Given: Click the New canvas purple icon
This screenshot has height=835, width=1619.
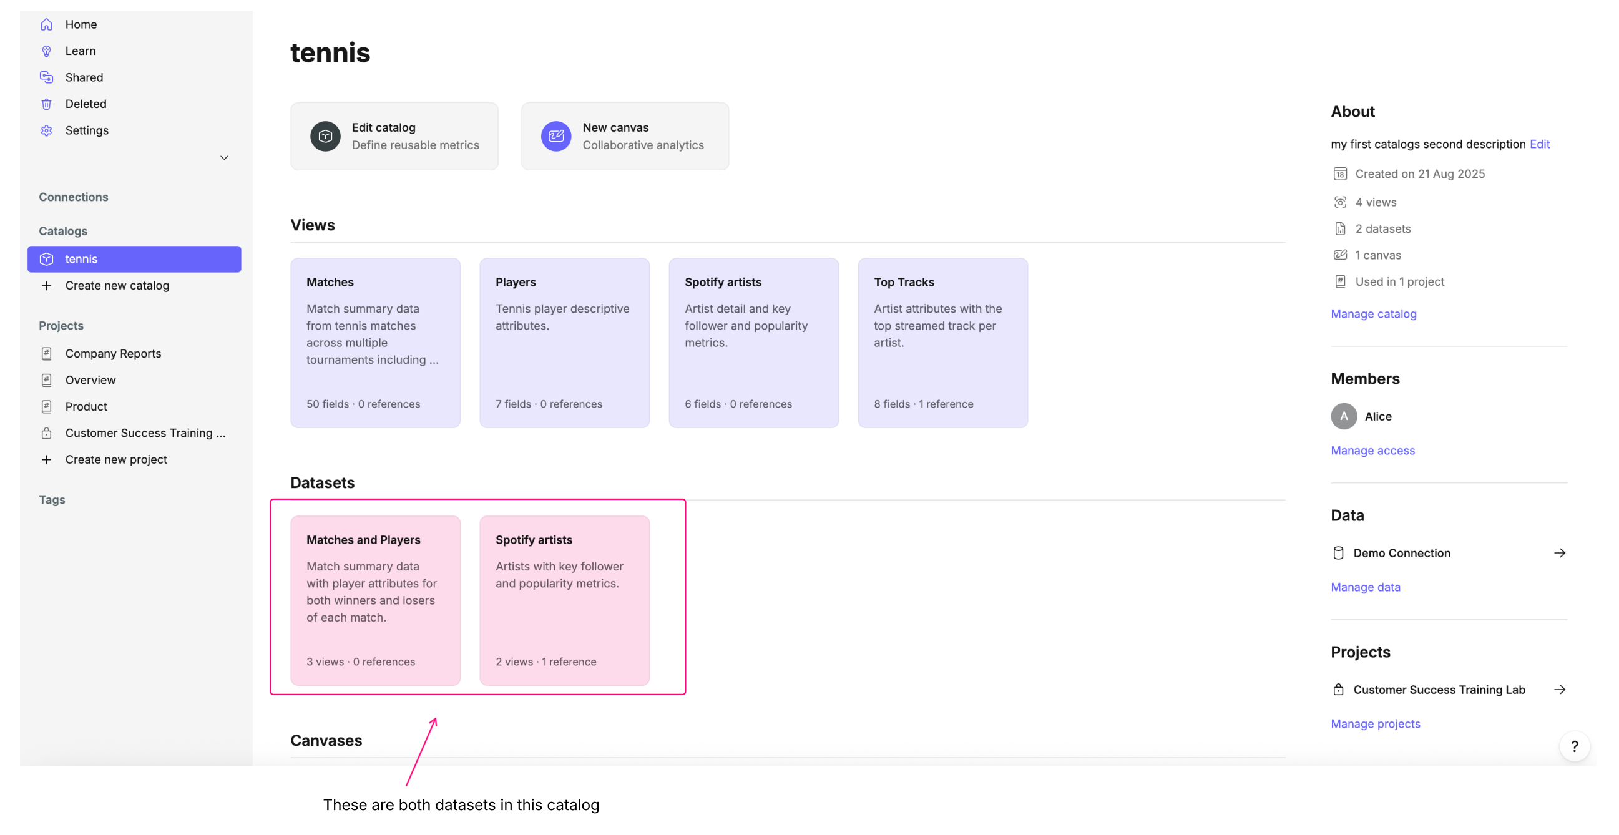Looking at the screenshot, I should (x=555, y=136).
